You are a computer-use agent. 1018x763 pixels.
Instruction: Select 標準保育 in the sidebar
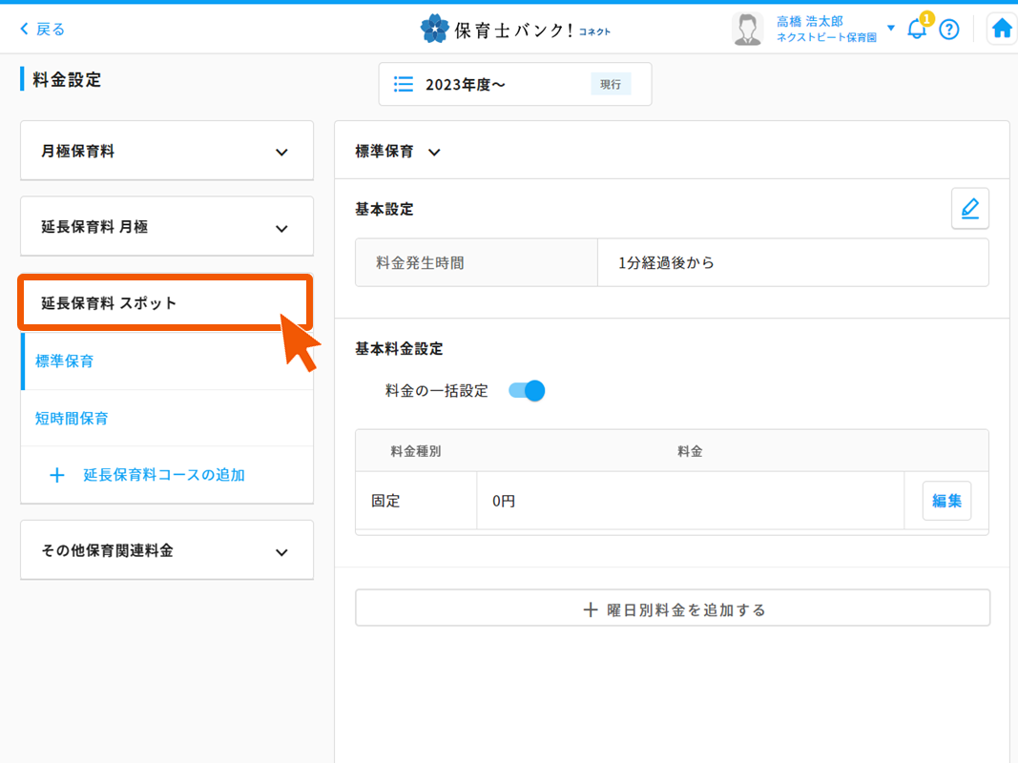click(65, 361)
